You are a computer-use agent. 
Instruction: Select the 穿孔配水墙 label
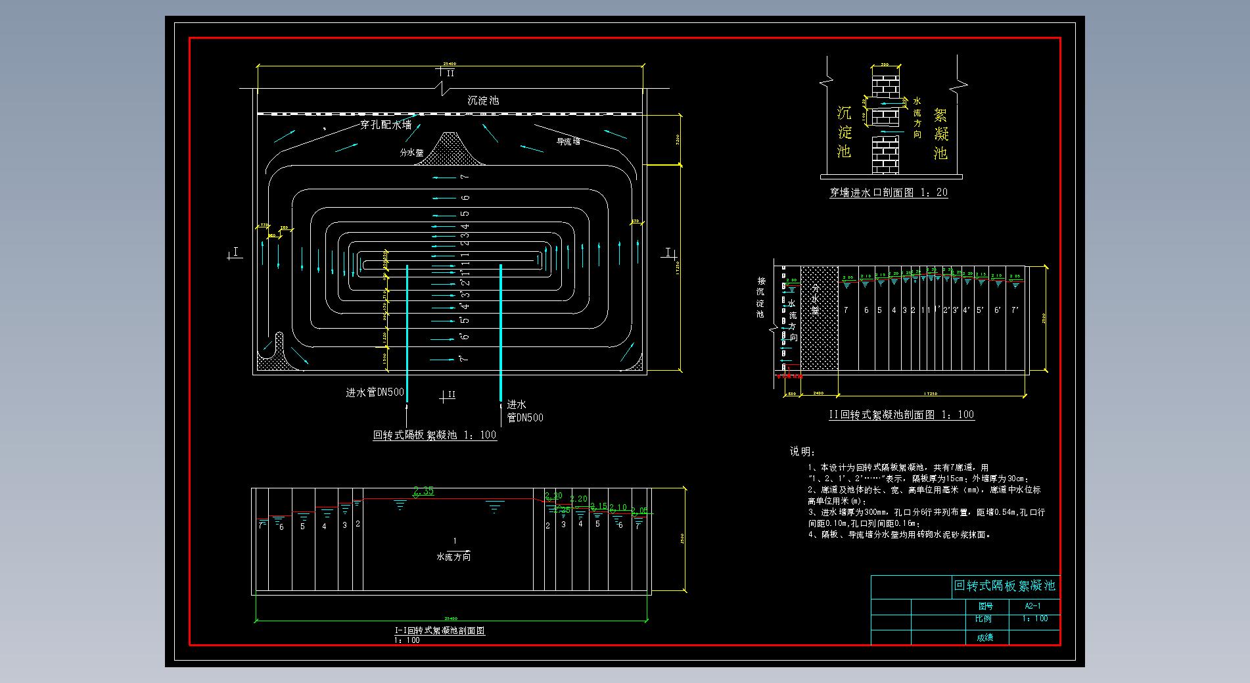[x=386, y=124]
